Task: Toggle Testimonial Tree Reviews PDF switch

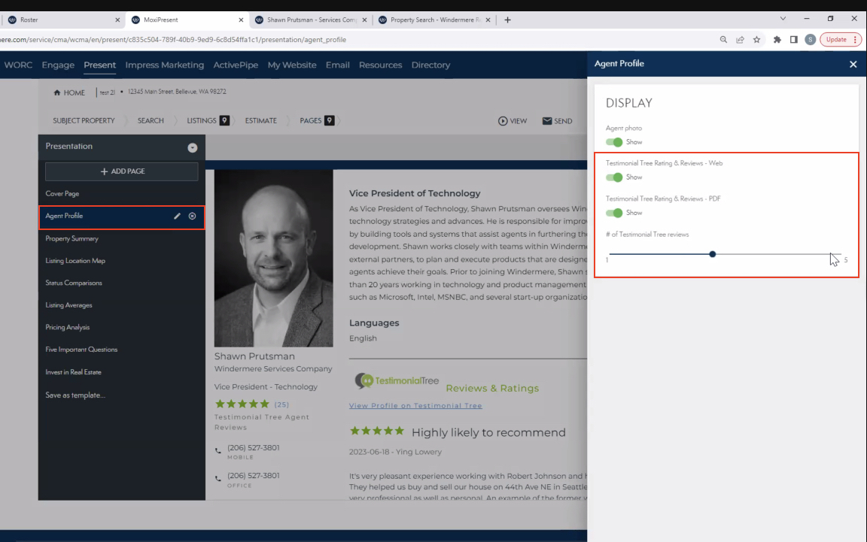Action: (x=614, y=213)
